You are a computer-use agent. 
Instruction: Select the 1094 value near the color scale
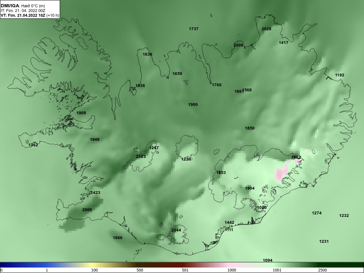pos(268,261)
